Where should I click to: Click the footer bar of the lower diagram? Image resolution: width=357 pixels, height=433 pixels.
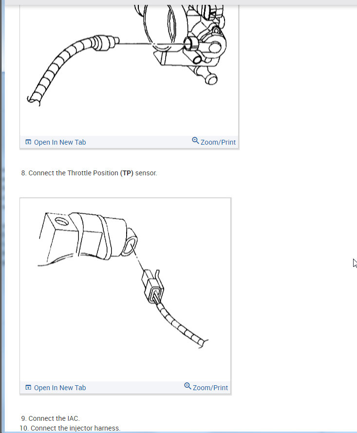[125, 387]
